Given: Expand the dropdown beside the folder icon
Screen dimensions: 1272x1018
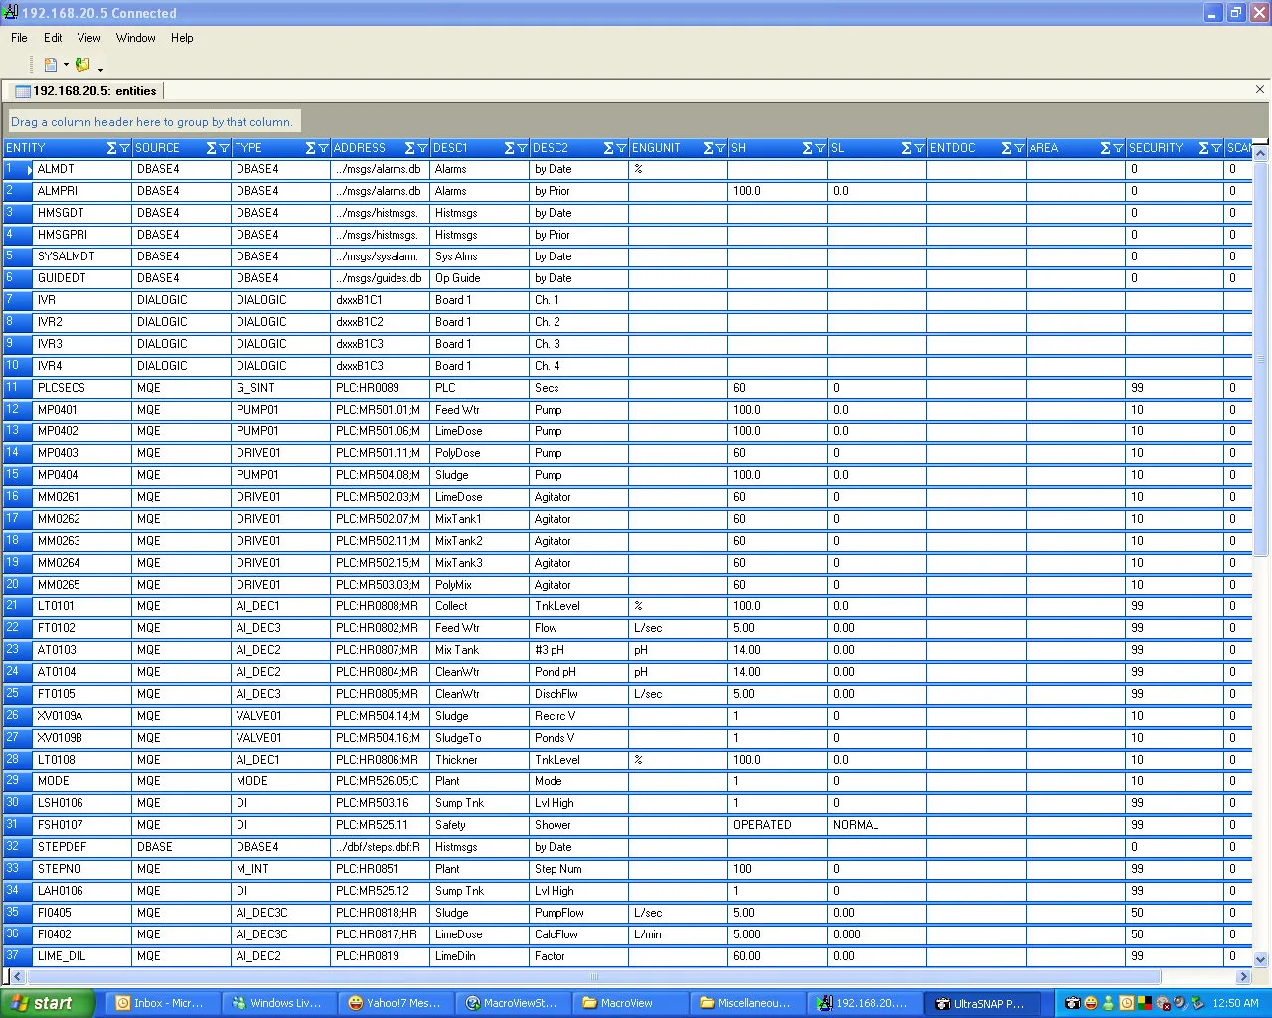Looking at the screenshot, I should [99, 67].
